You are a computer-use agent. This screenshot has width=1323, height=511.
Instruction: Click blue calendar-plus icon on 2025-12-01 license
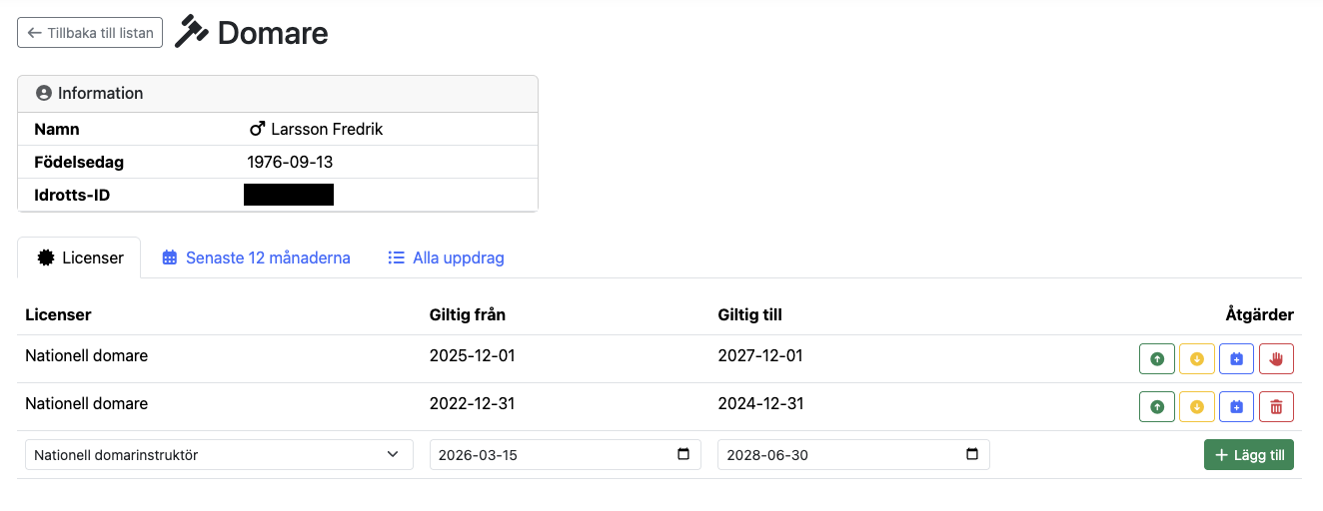pyautogui.click(x=1236, y=358)
